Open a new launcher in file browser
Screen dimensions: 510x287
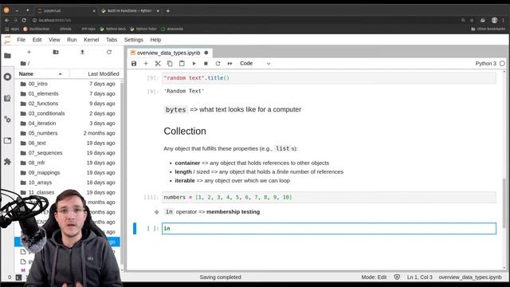[29, 52]
